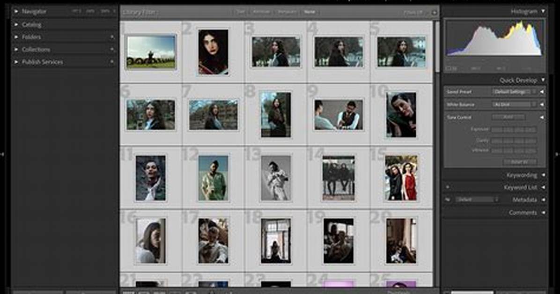Select two men photo in grid cell 9

pos(339,115)
